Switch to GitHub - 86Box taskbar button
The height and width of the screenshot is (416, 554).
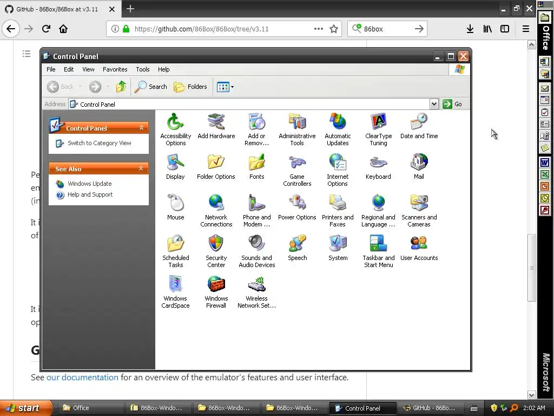[430, 408]
